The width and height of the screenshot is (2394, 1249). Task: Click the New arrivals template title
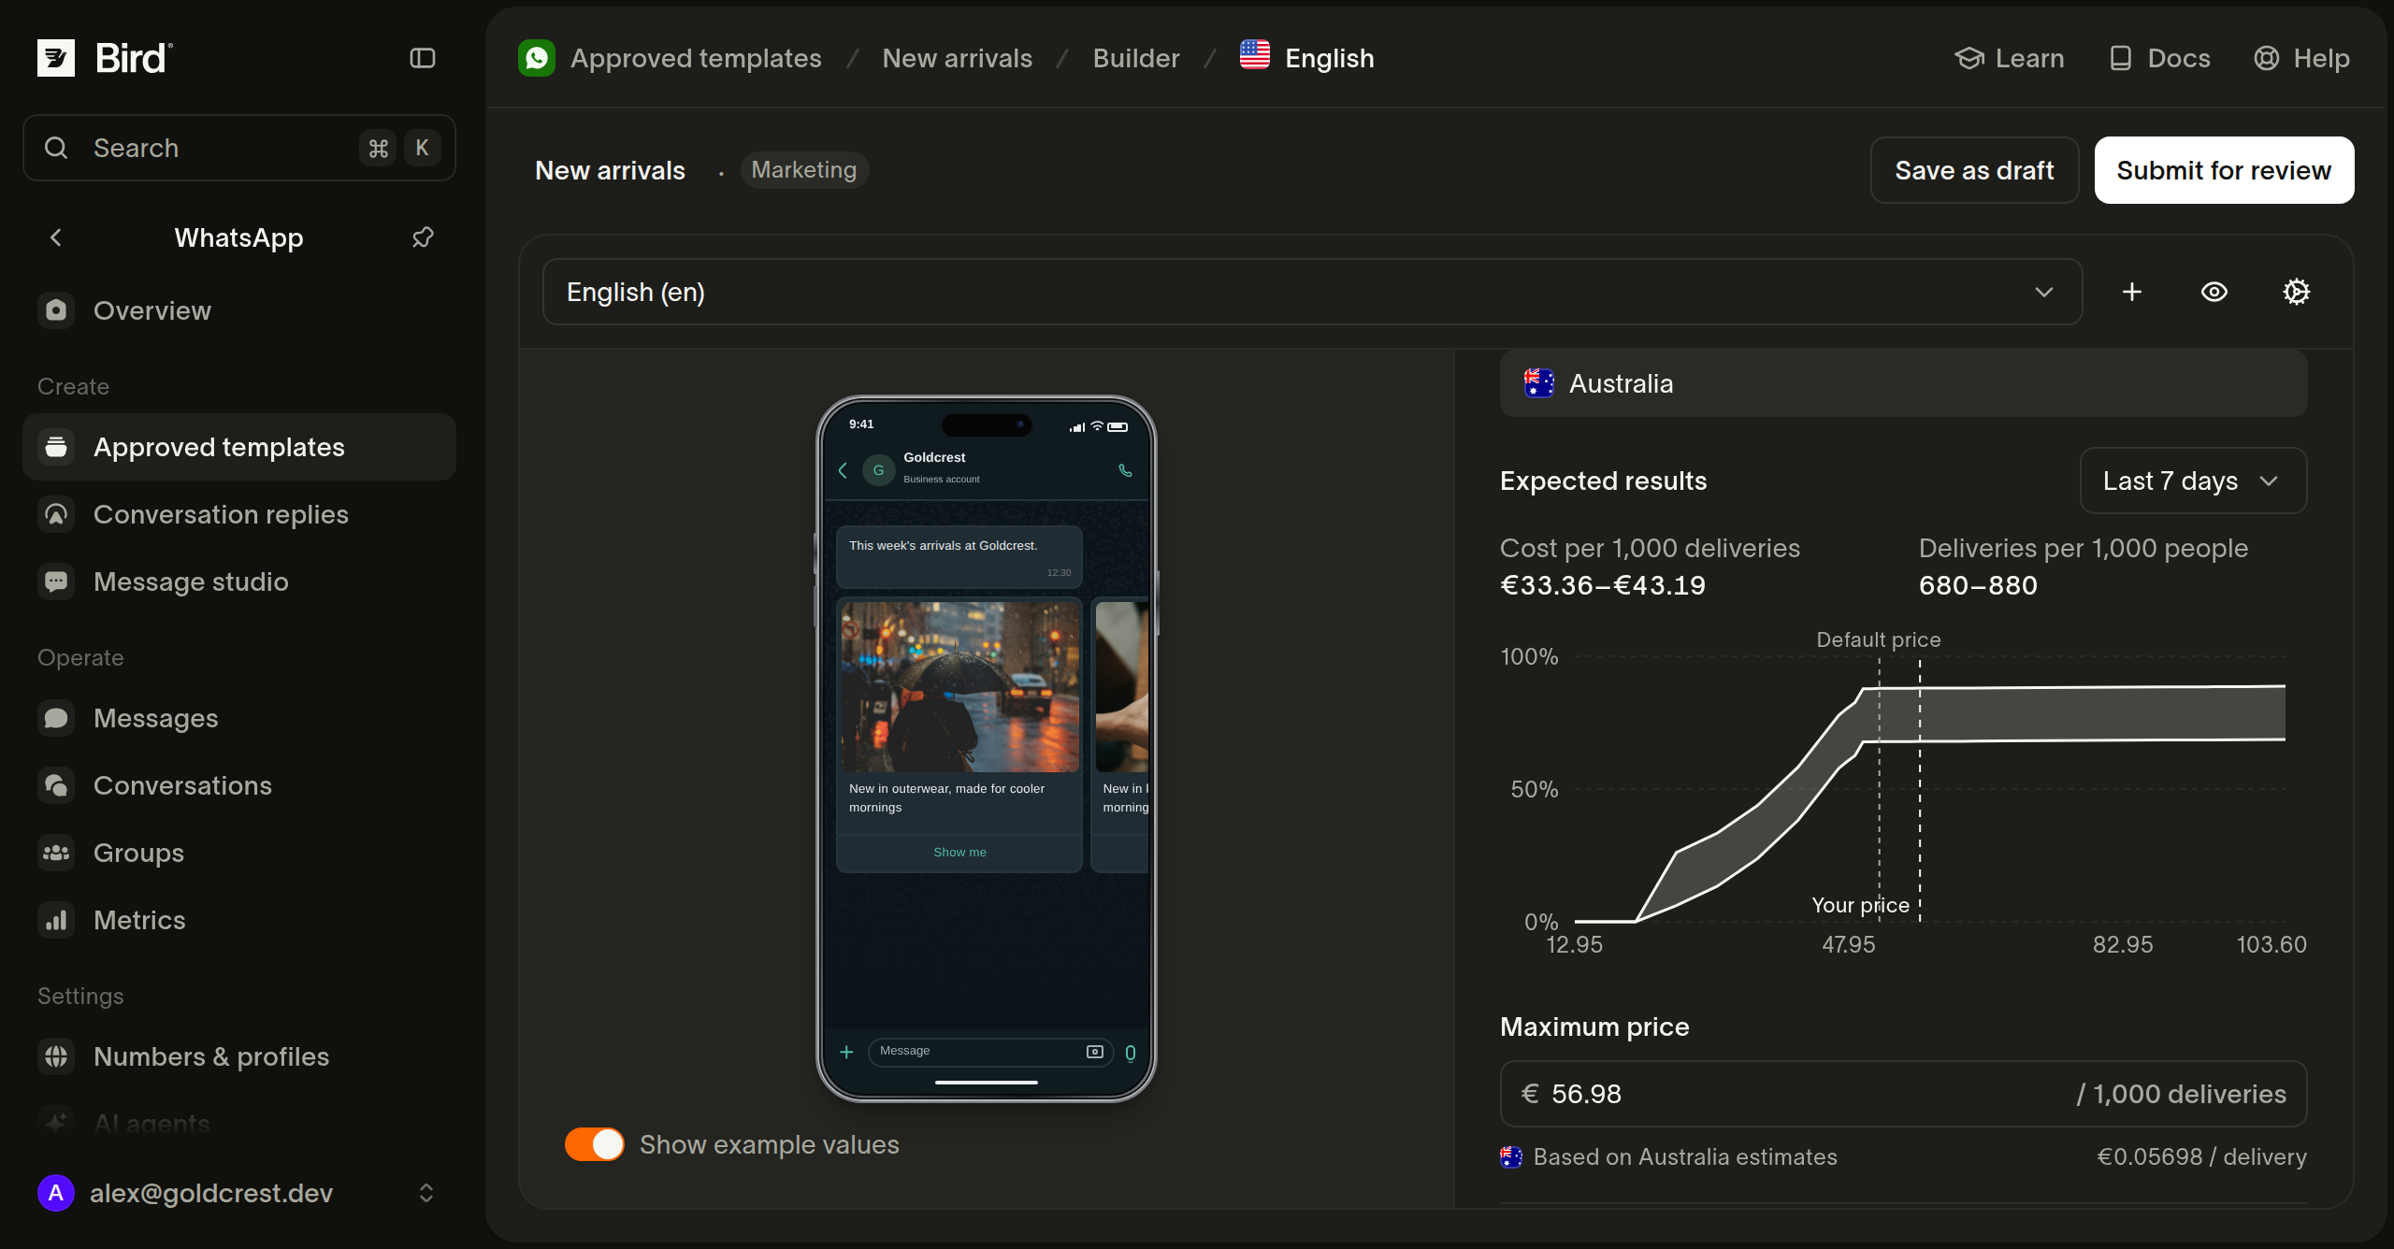click(610, 170)
